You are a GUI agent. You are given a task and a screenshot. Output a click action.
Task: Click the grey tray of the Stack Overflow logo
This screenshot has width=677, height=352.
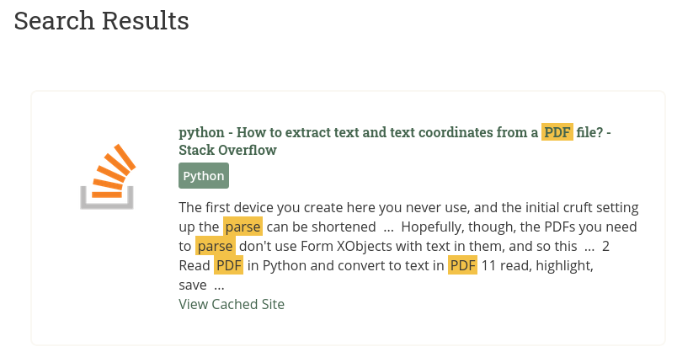107,201
